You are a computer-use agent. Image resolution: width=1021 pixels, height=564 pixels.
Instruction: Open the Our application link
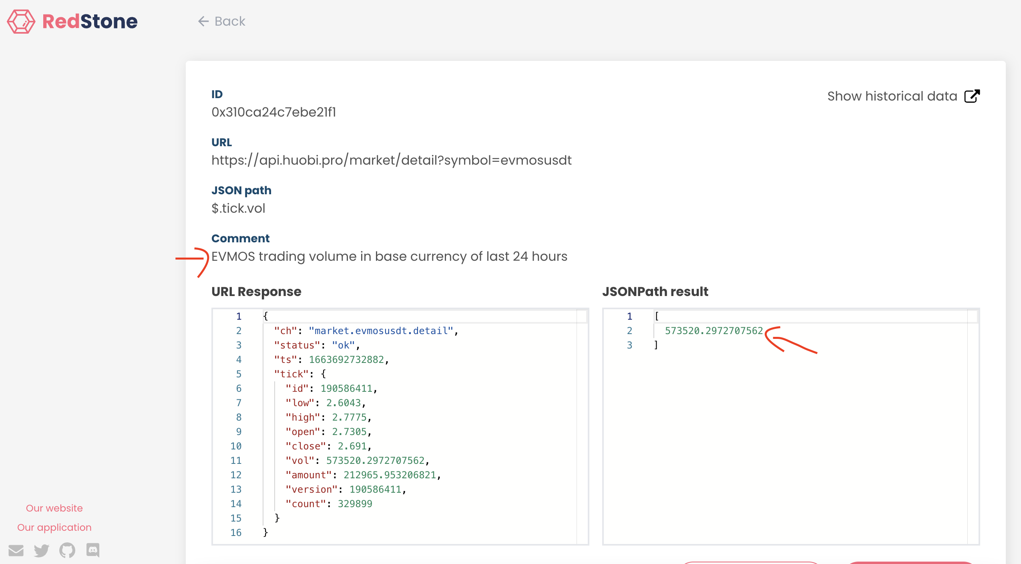coord(54,527)
